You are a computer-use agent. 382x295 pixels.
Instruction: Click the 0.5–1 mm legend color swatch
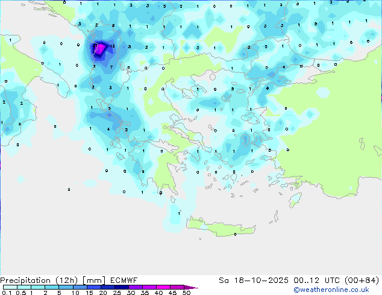[24, 287]
